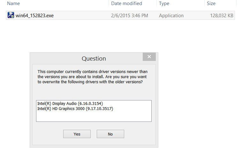Confirm overwrite with the Yes button
Viewport: 242px width, 162px height.
coord(77,134)
